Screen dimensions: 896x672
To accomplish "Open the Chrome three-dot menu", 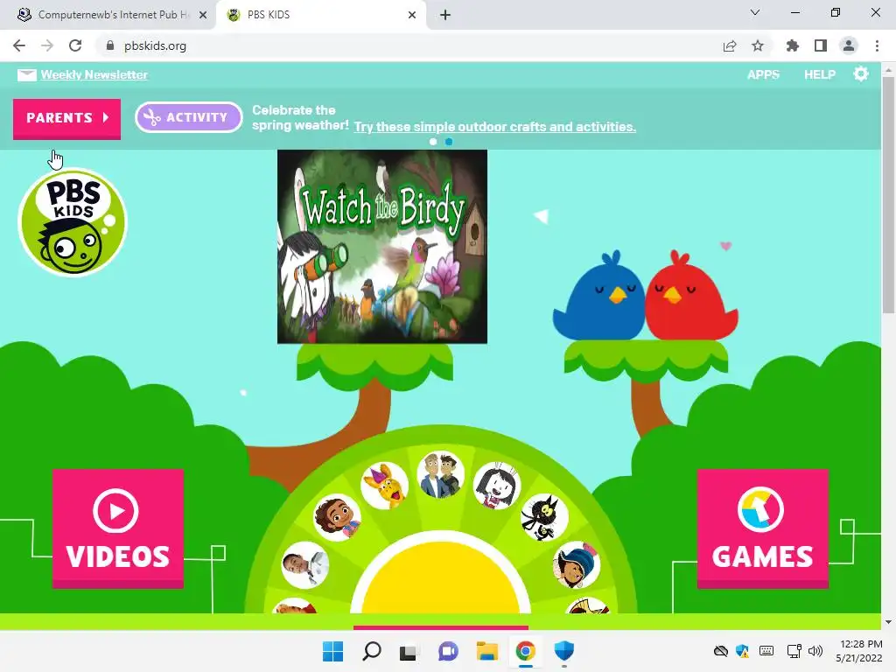I will tap(877, 45).
